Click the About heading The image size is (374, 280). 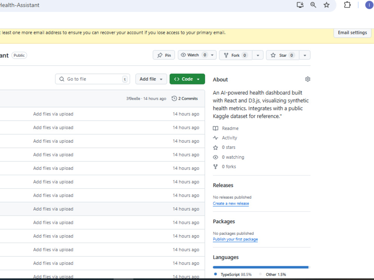tap(220, 80)
